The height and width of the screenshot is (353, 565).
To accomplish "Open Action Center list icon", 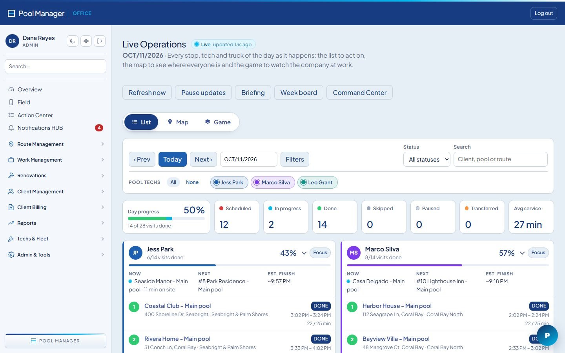I will click(x=11, y=115).
